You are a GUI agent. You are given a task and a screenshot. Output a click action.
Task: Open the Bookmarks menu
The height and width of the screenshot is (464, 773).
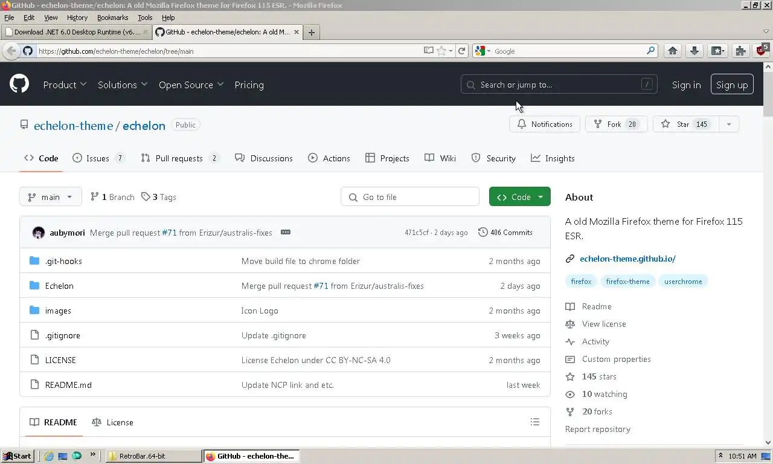(x=112, y=18)
